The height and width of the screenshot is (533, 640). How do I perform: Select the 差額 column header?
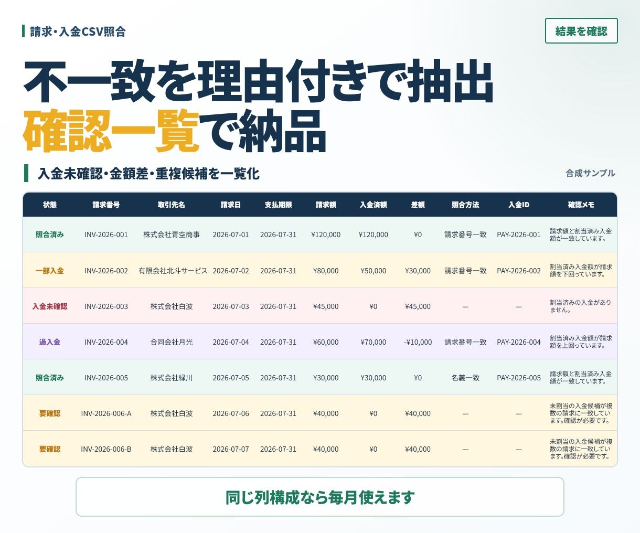click(418, 205)
